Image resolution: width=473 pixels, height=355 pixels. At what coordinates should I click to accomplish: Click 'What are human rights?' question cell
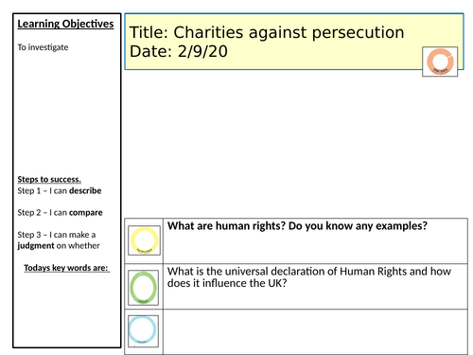coord(315,240)
